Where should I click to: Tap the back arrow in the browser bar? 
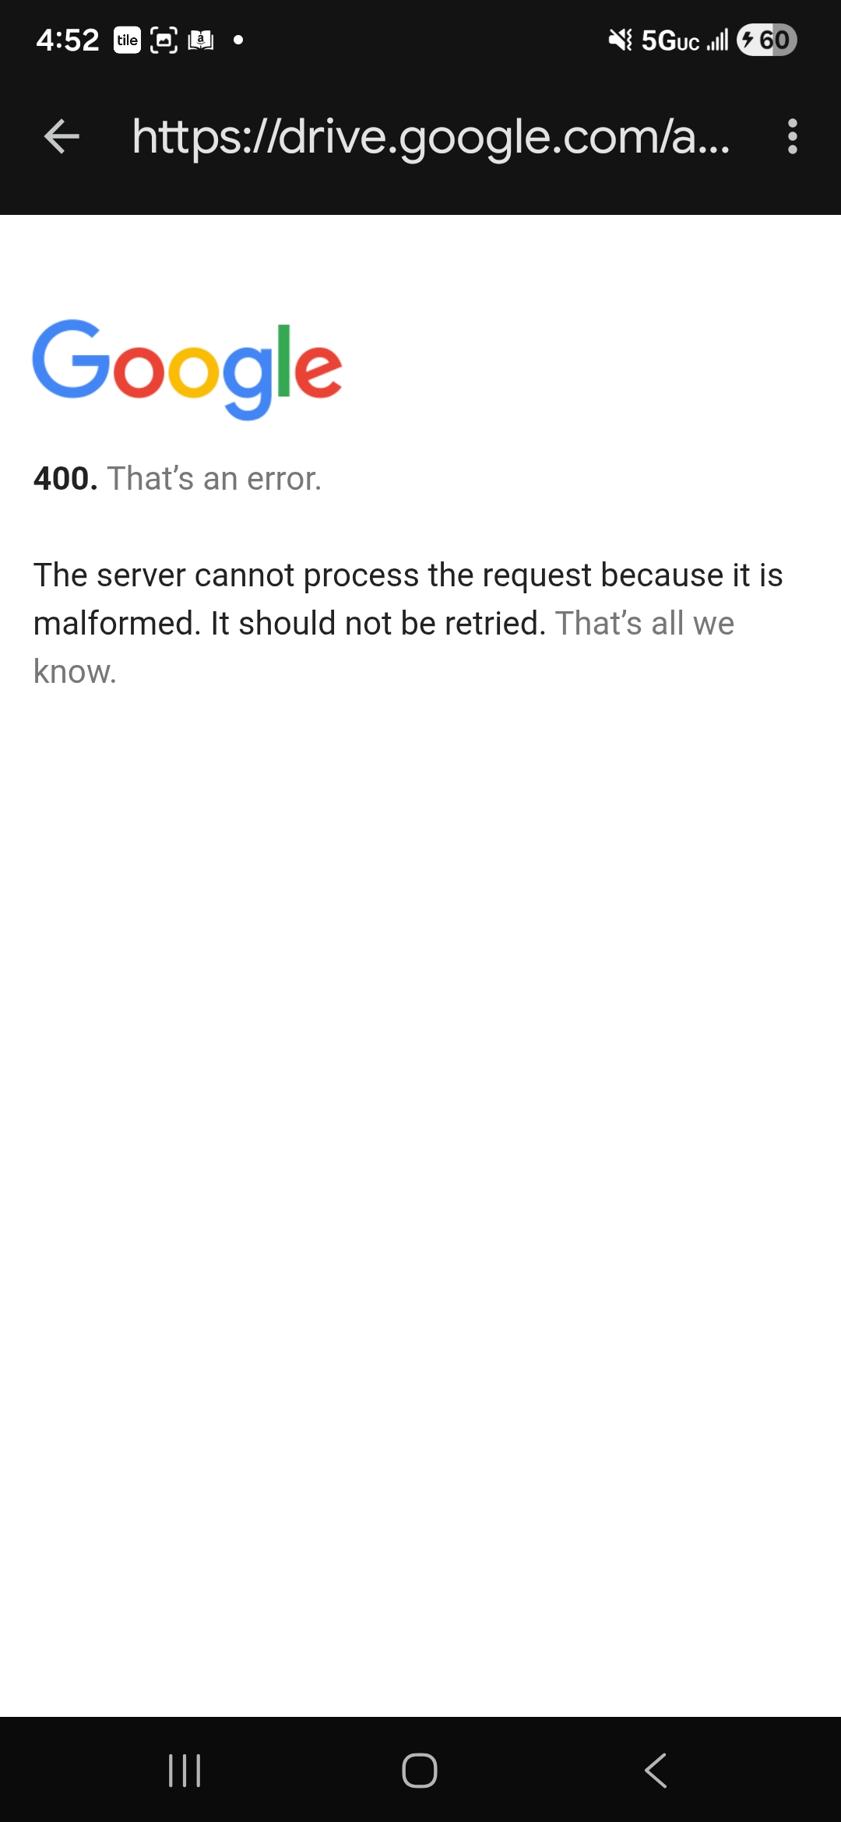tap(62, 136)
